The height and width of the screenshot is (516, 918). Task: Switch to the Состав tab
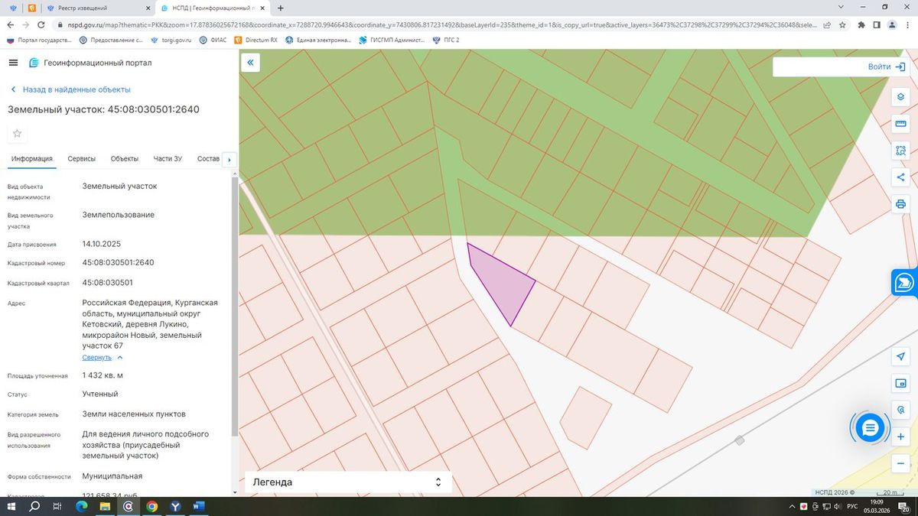pyautogui.click(x=208, y=159)
